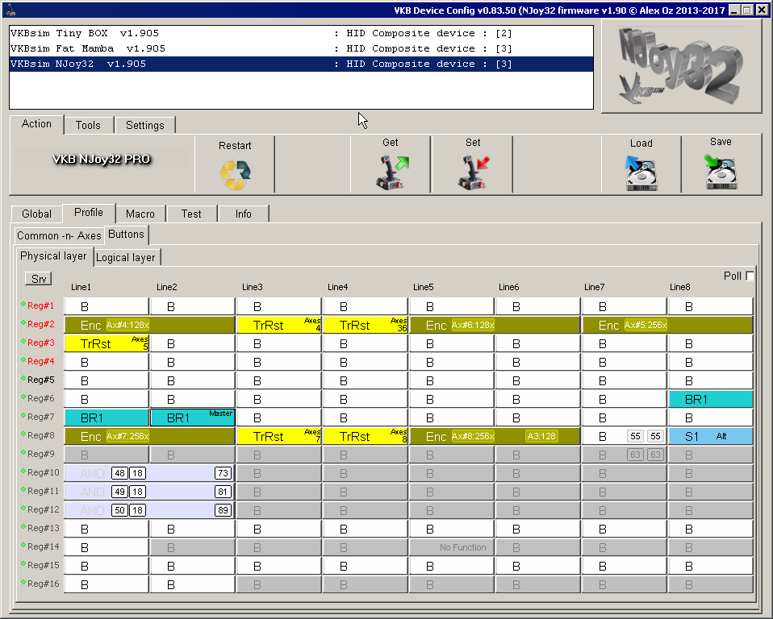This screenshot has height=619, width=773.
Task: Click the TrRst Axes 4 cell
Action: [x=279, y=325]
